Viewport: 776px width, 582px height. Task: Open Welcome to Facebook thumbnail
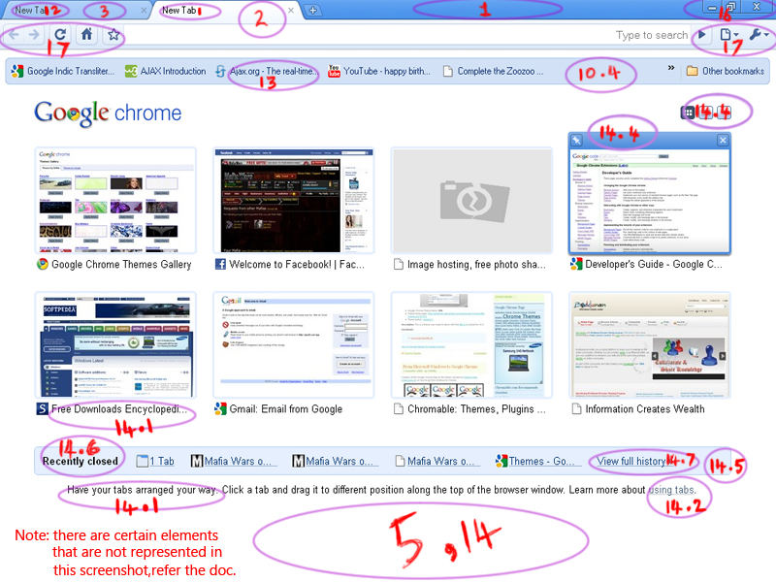[x=294, y=201]
